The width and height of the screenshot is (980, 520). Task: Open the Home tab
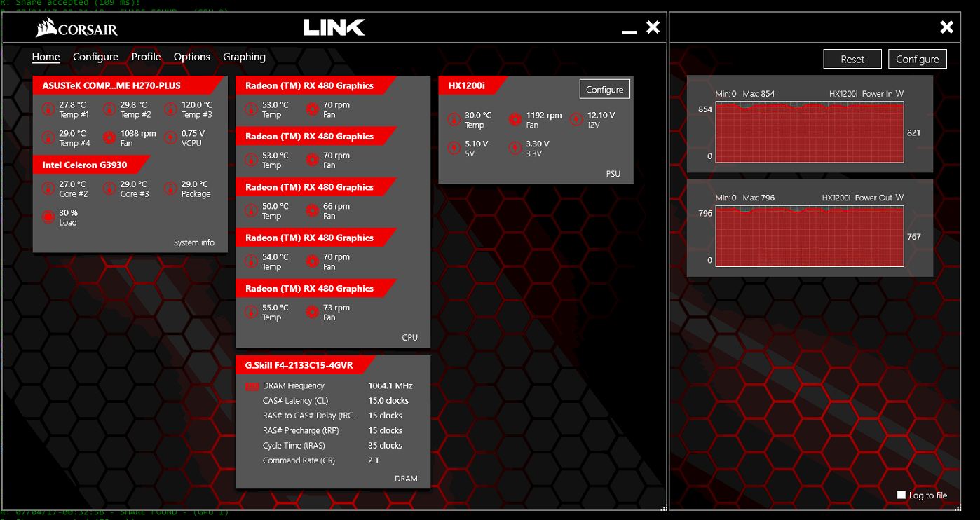(46, 57)
